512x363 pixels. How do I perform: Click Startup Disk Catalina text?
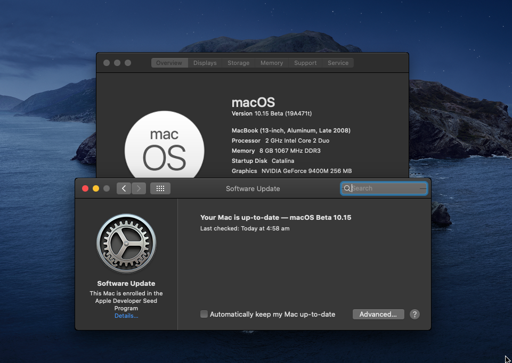(263, 161)
